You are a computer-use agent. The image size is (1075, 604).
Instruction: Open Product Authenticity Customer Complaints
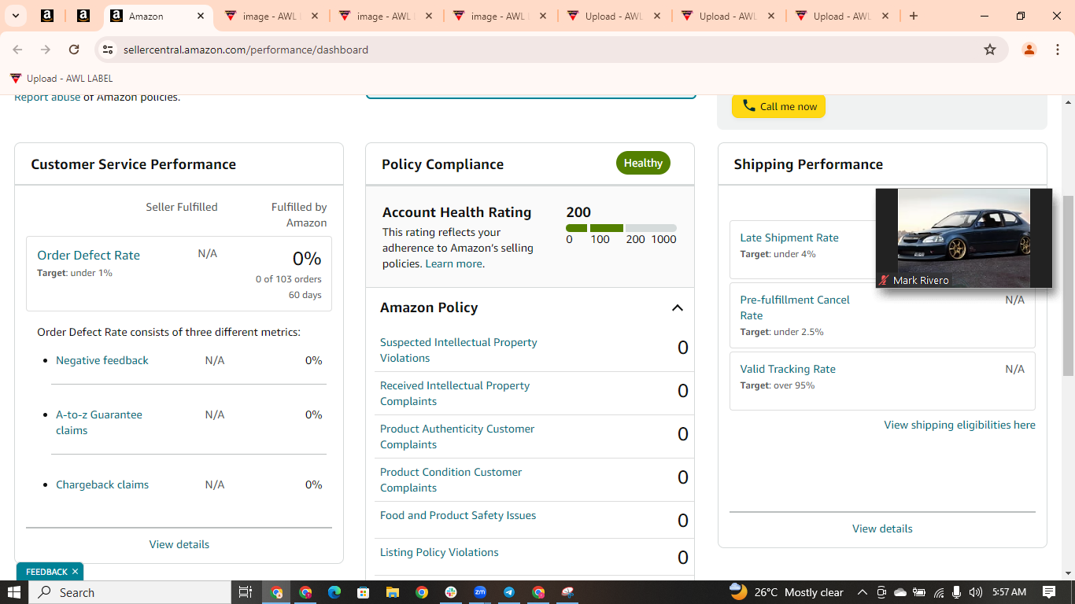click(457, 436)
